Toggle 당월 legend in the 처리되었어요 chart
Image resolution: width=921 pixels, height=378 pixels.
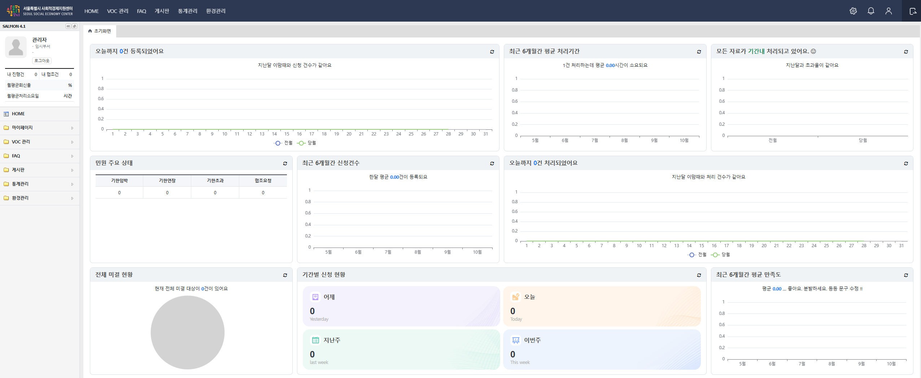tap(721, 255)
